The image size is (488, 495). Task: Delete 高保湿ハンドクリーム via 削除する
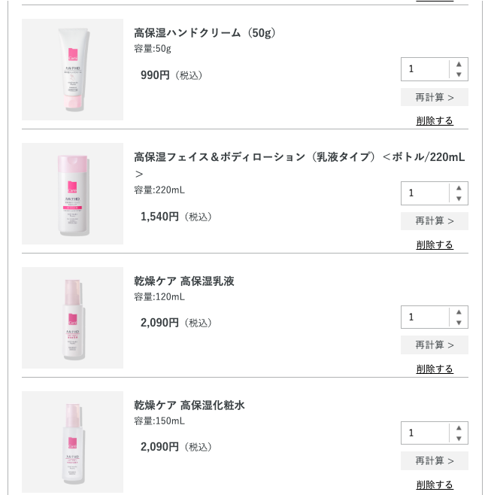pos(435,121)
